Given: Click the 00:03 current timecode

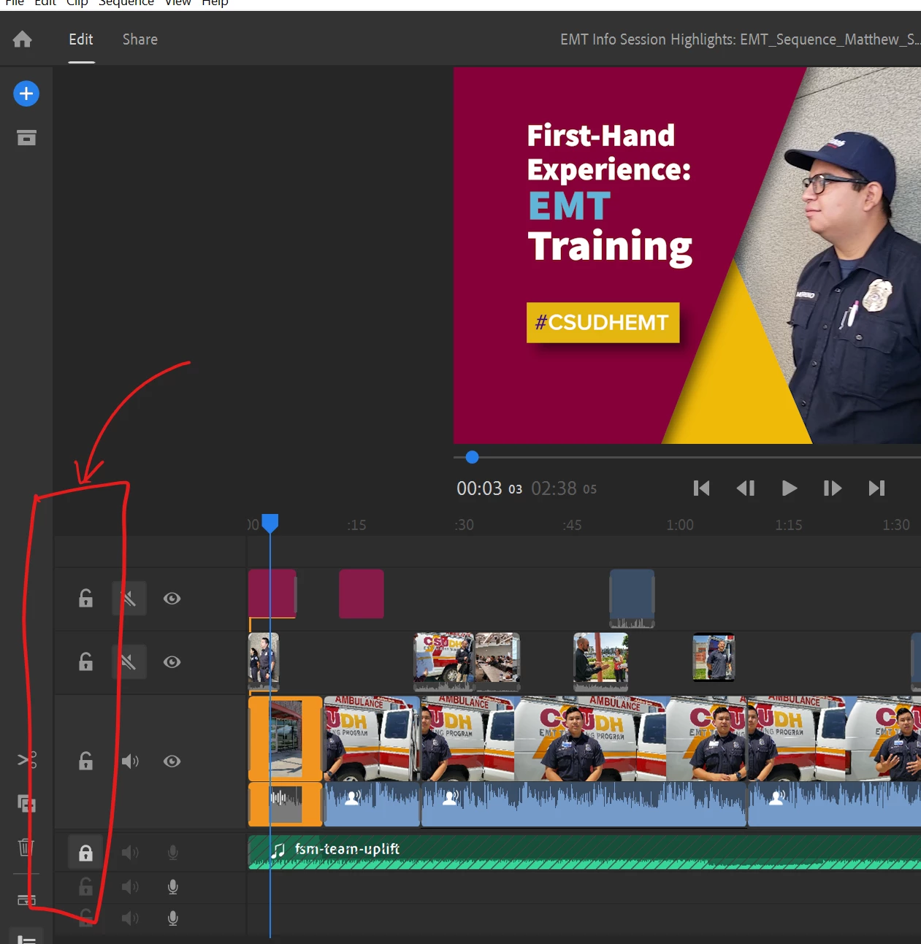Looking at the screenshot, I should [479, 488].
